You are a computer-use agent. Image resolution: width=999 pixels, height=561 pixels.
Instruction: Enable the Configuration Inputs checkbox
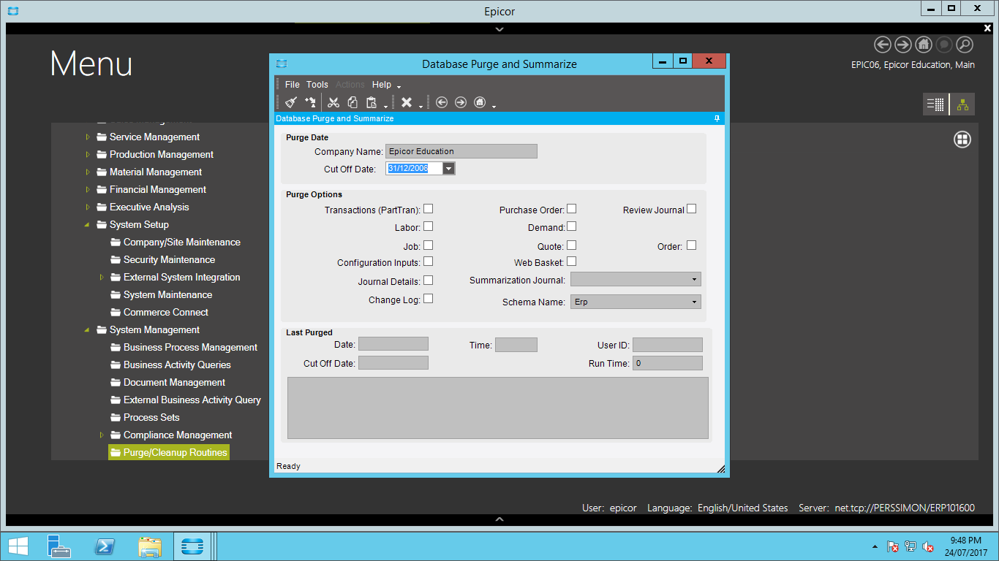429,262
